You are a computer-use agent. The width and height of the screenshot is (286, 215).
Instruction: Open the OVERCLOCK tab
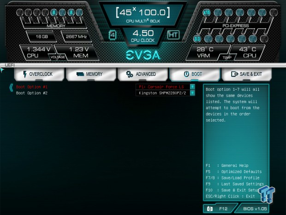tap(39, 74)
